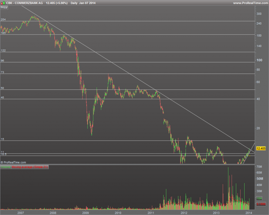Image resolution: width=269 pixels, height=215 pixels.
Task: Click the 12.405 (+5.98%) quote in header
Action: coord(57,3)
